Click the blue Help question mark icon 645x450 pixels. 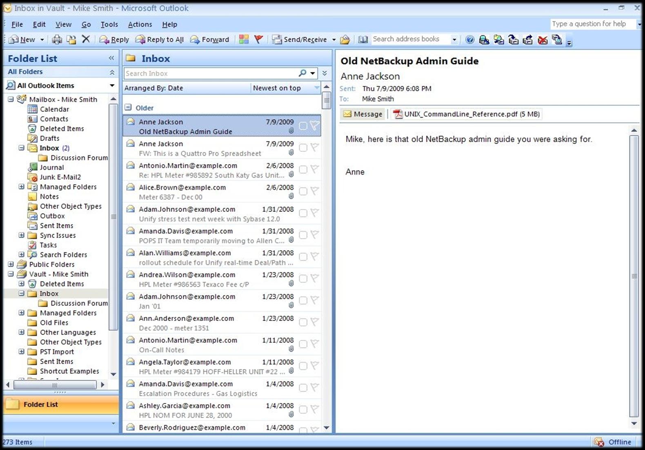[x=470, y=40]
